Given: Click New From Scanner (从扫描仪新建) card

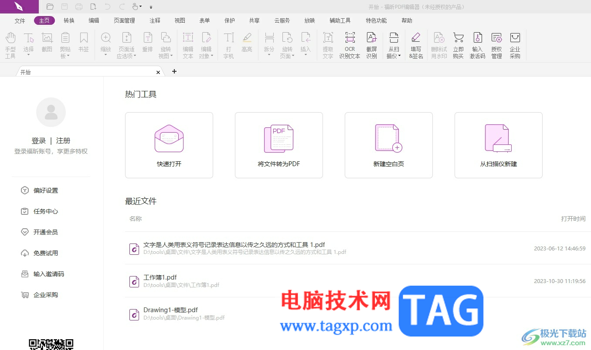Looking at the screenshot, I should [x=499, y=145].
